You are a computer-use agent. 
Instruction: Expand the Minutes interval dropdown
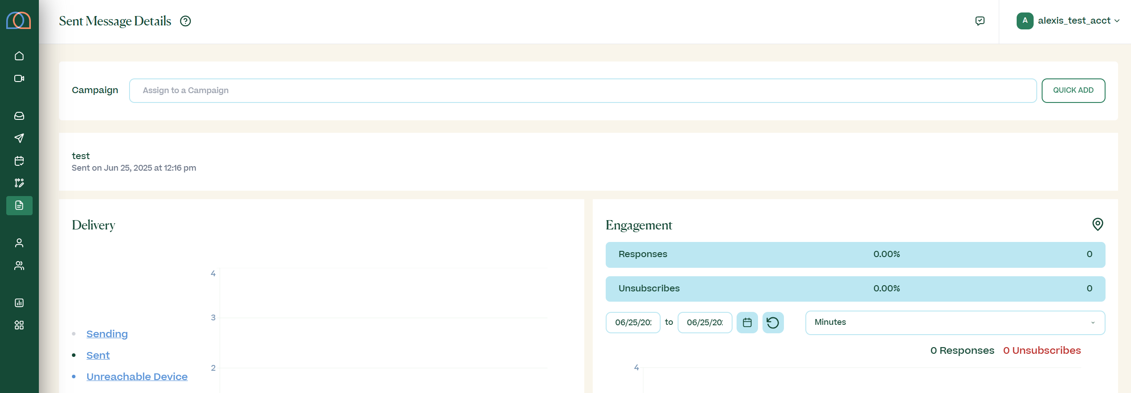tap(955, 323)
